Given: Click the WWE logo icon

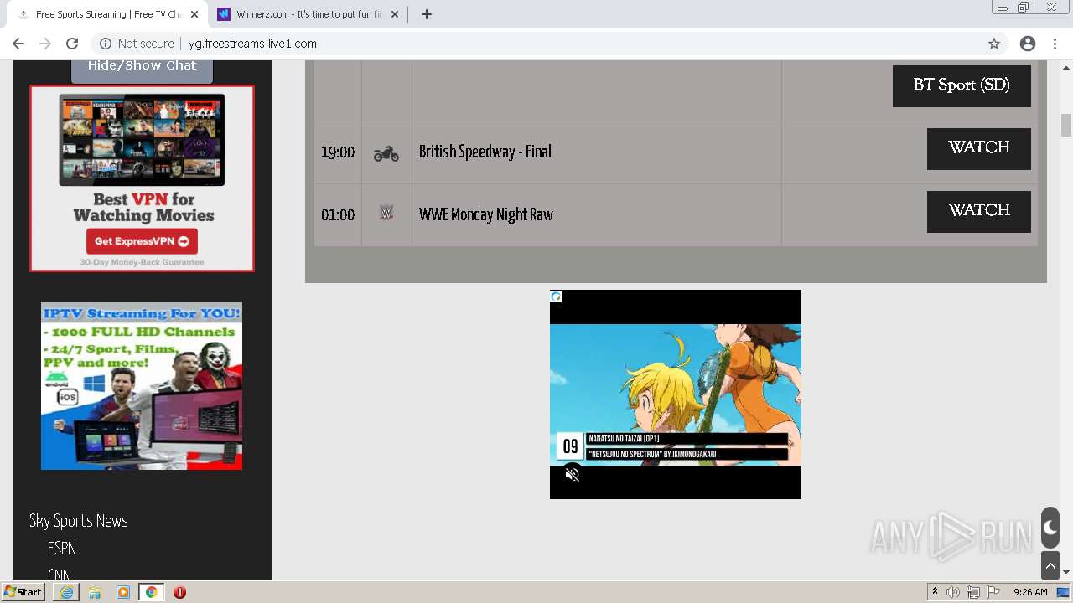Looking at the screenshot, I should tap(386, 214).
